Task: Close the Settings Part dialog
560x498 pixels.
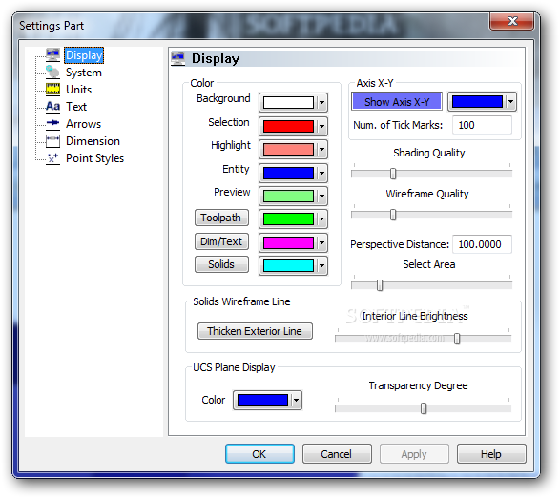Action: tap(511, 21)
